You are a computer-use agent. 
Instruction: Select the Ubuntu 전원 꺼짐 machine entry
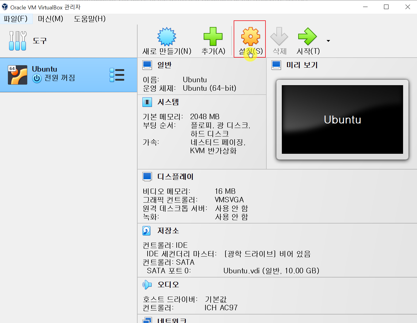pos(61,75)
